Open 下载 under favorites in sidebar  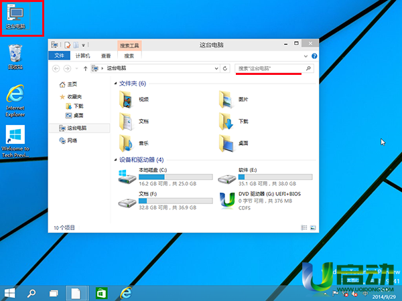[x=74, y=106]
